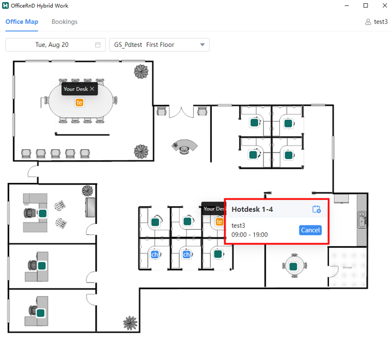The image size is (392, 341).
Task: Close the Your Desk tooltip on meeting table
Action: point(92,89)
